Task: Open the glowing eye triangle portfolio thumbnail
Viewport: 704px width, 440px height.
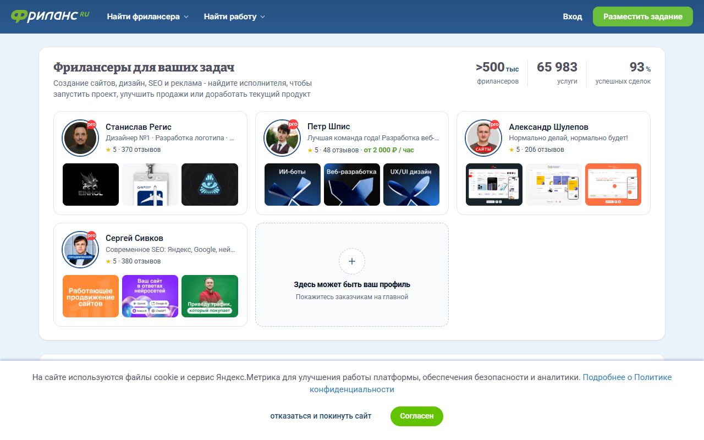Action: pos(210,184)
